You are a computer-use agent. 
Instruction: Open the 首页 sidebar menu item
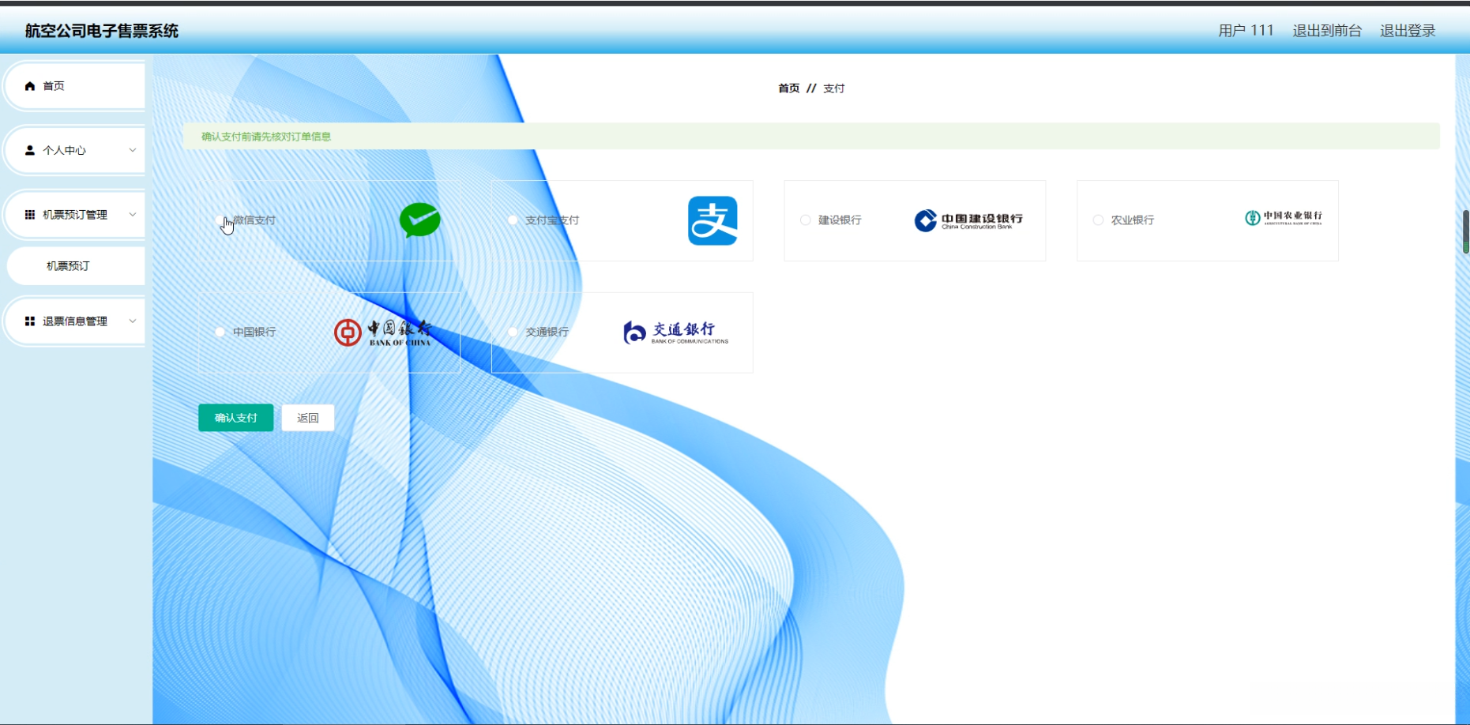coord(76,86)
